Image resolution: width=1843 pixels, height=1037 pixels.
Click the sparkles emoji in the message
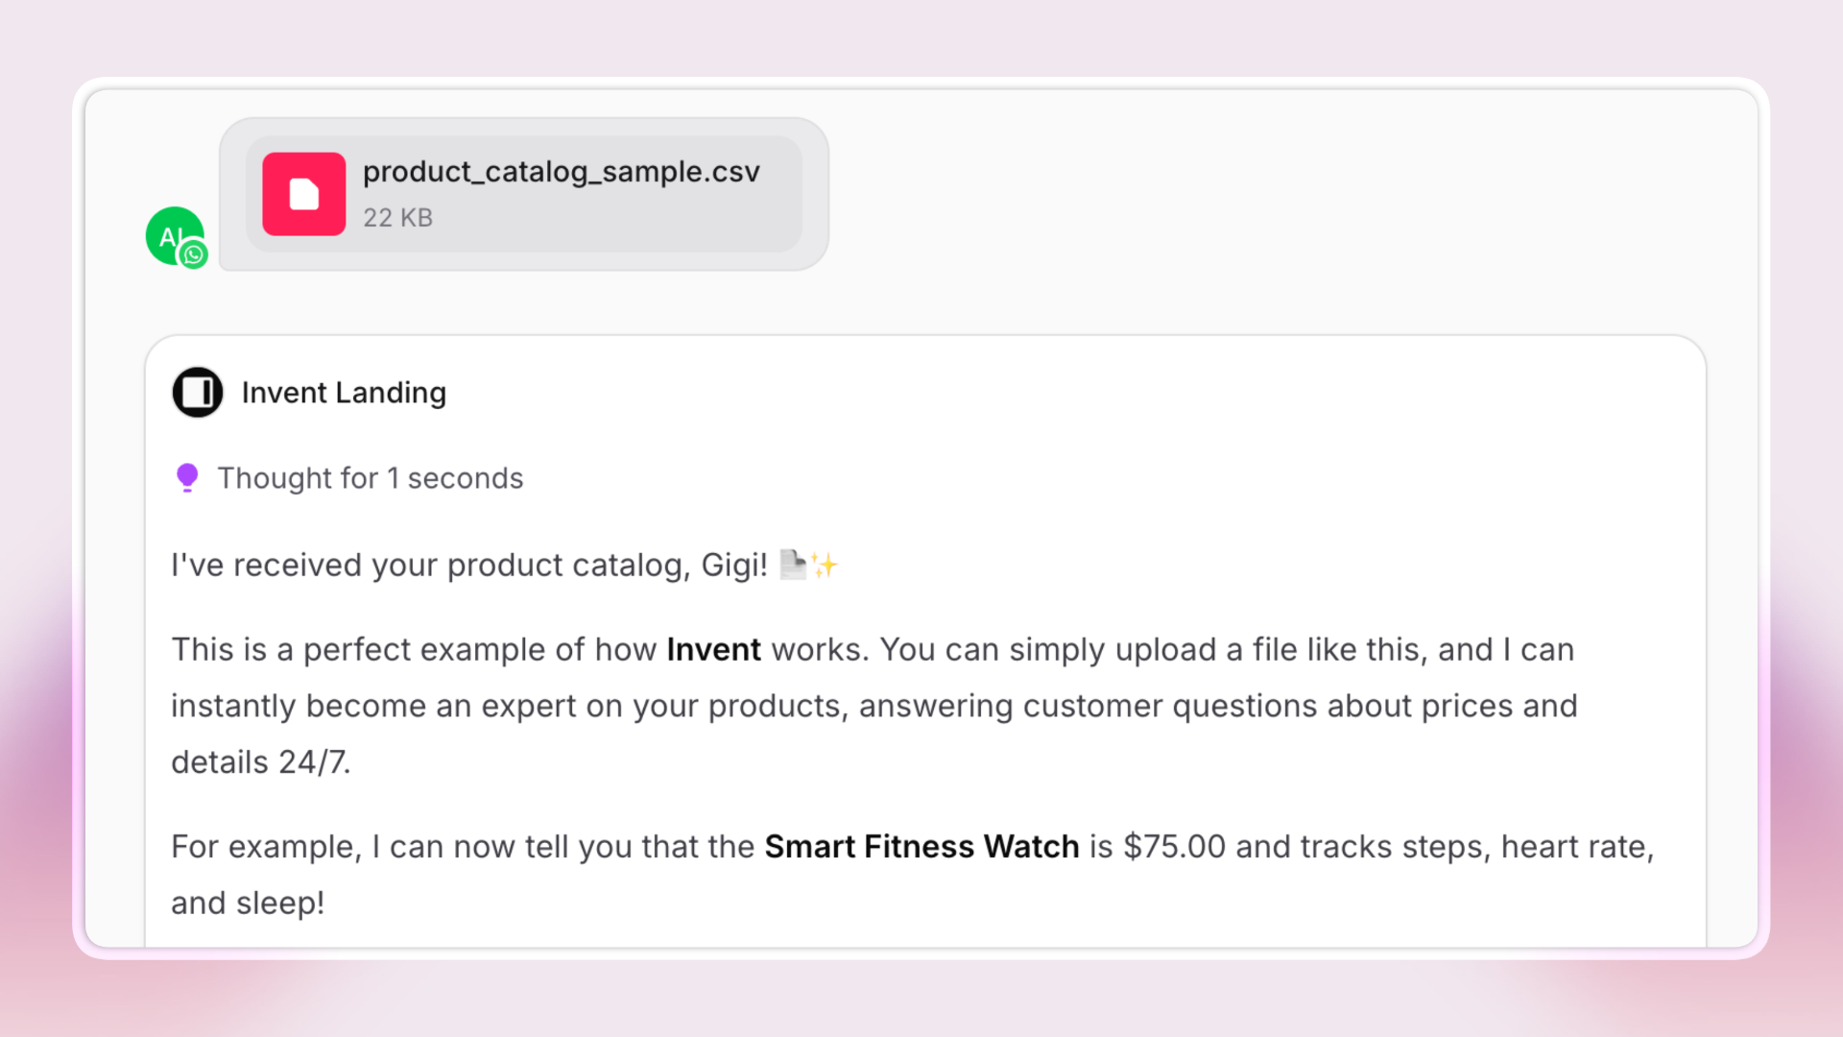tap(824, 565)
